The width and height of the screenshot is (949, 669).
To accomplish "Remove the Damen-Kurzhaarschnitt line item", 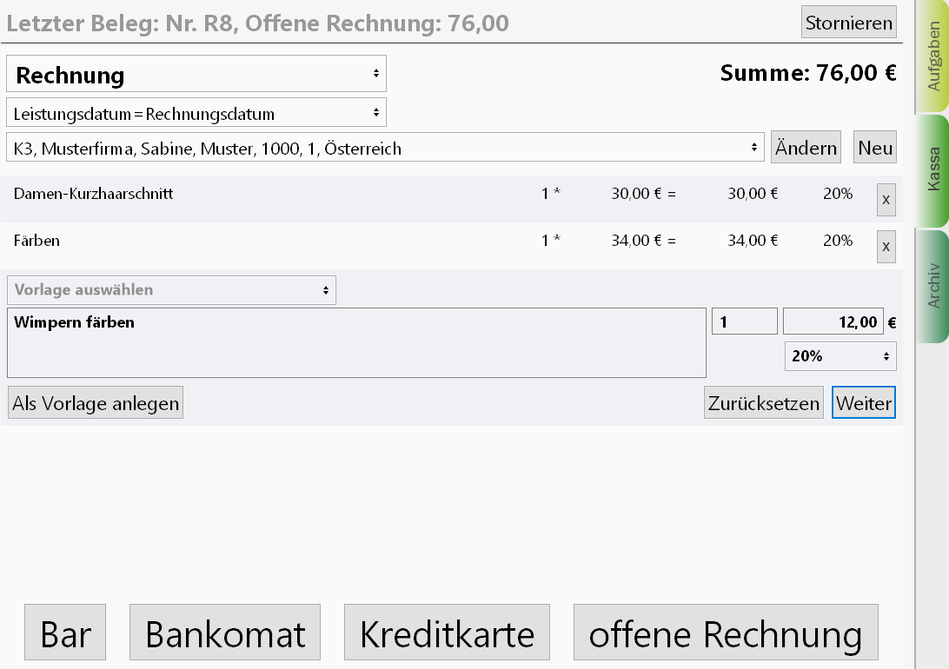I will pyautogui.click(x=886, y=199).
